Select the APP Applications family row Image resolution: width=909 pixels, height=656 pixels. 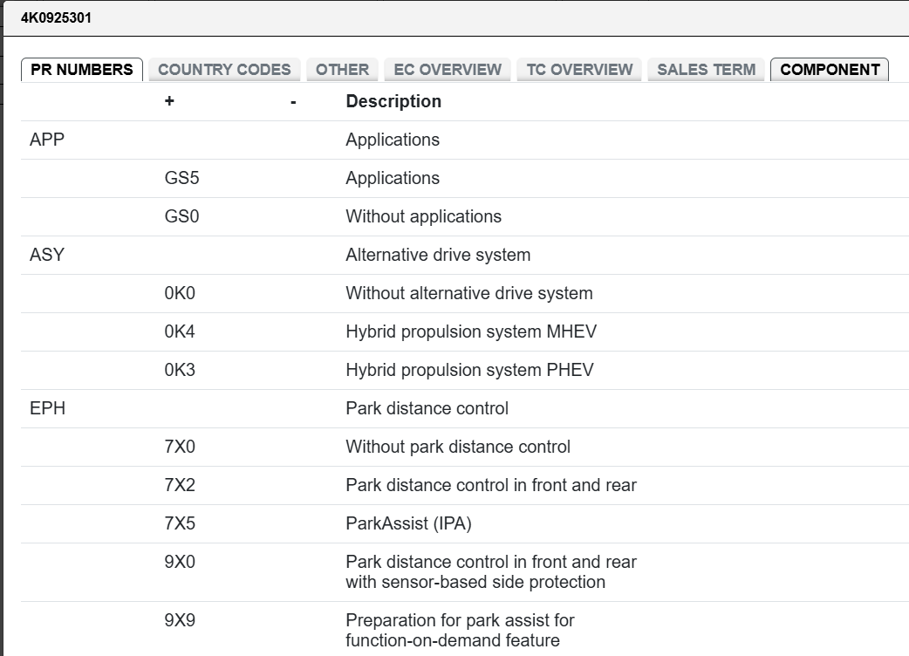click(x=465, y=140)
